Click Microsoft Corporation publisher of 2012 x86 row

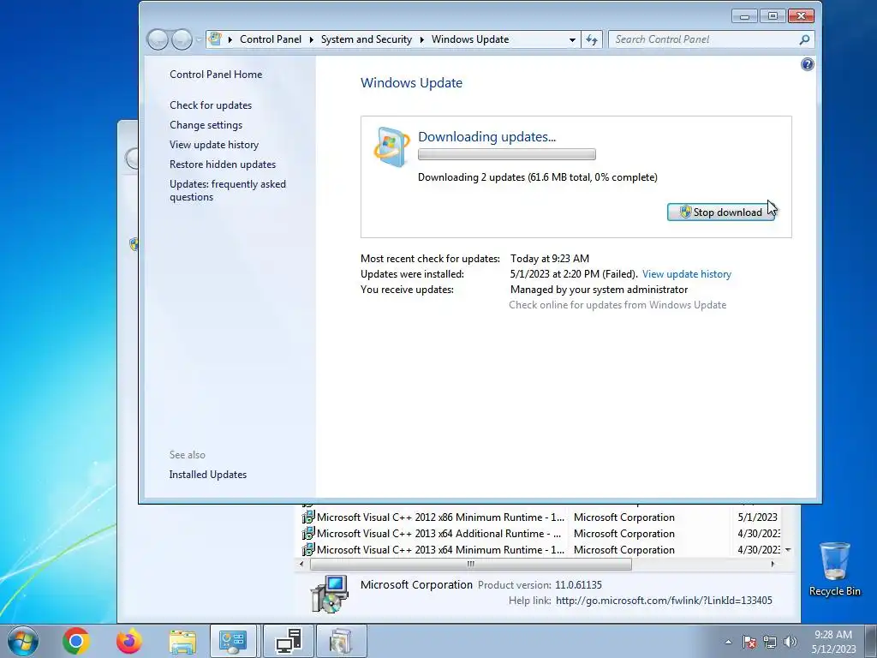tap(624, 517)
